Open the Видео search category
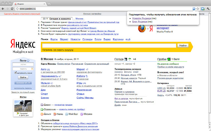Viewport: 211px width, 131px height. tap(107, 39)
